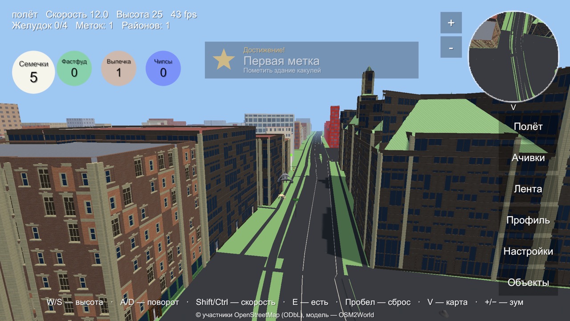The width and height of the screenshot is (570, 321).
Task: Select the Фастфуд food counter circle
Action: click(74, 68)
